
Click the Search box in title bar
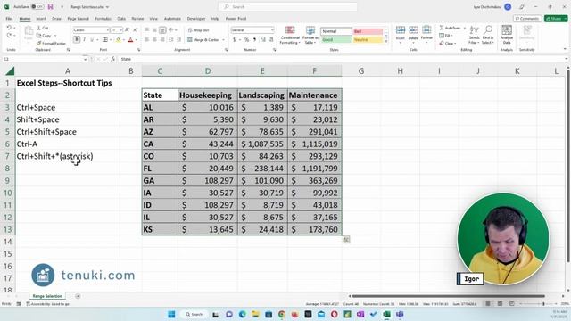[287, 7]
